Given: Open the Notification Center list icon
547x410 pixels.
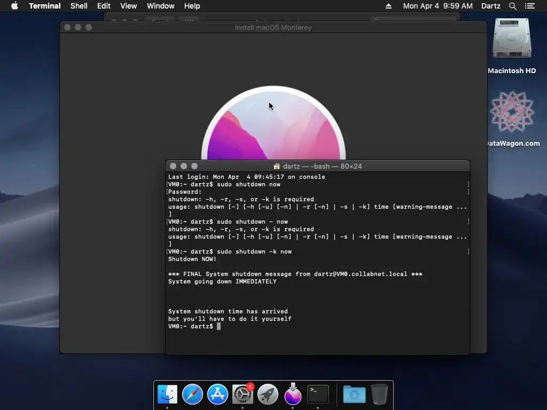Looking at the screenshot, I should pos(529,6).
